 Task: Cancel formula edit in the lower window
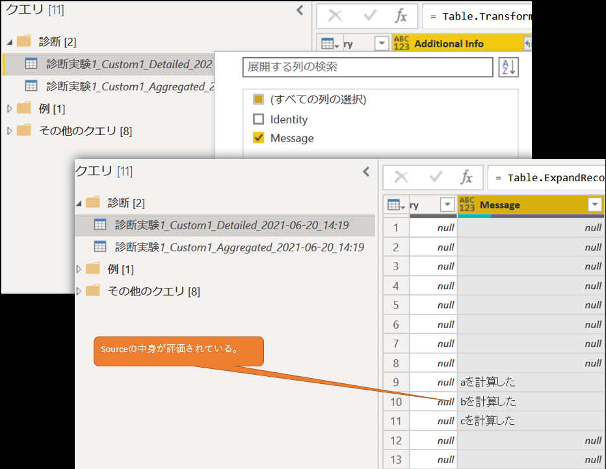pyautogui.click(x=401, y=177)
